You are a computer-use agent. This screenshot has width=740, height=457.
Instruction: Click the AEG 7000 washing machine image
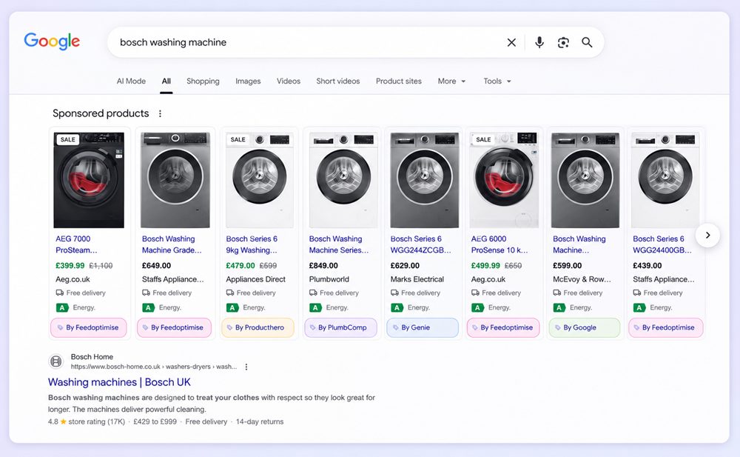[x=89, y=180]
